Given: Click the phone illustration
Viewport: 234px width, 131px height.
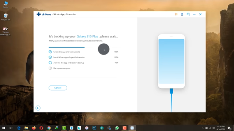Looking at the screenshot, I should 171,61.
